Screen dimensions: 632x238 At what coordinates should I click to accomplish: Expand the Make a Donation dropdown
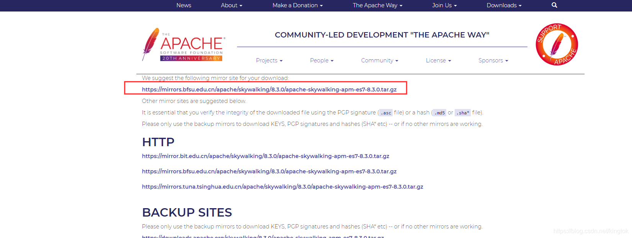298,5
